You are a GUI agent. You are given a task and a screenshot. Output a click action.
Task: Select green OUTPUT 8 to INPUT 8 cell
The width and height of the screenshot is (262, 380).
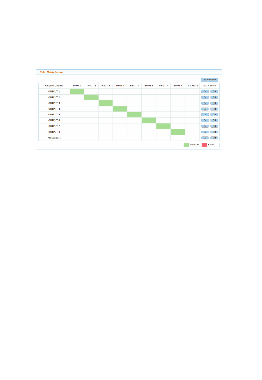point(178,132)
